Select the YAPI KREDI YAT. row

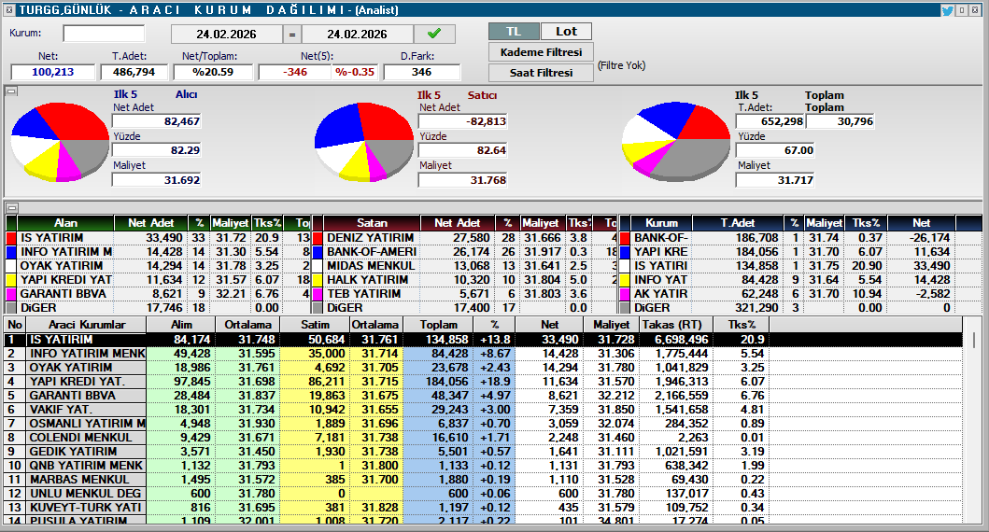[x=483, y=382]
